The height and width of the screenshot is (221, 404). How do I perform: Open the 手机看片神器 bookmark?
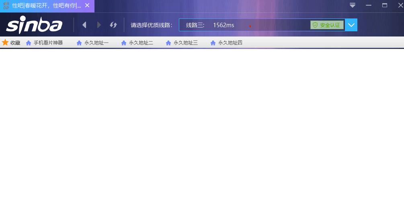tap(45, 43)
